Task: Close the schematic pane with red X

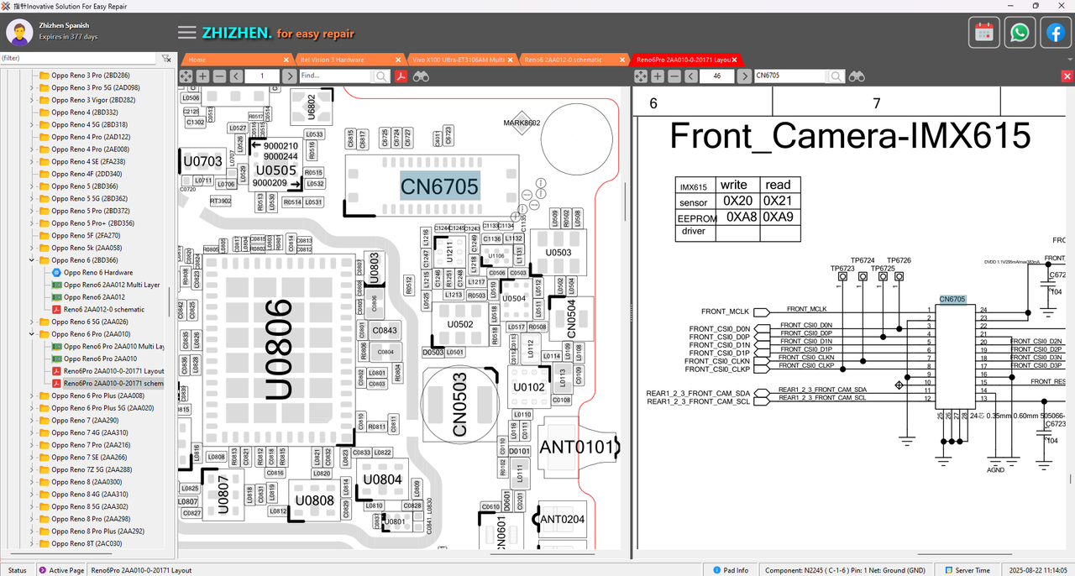Action: [1067, 76]
